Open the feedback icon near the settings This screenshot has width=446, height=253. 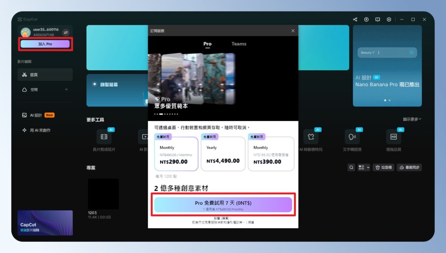tap(378, 19)
